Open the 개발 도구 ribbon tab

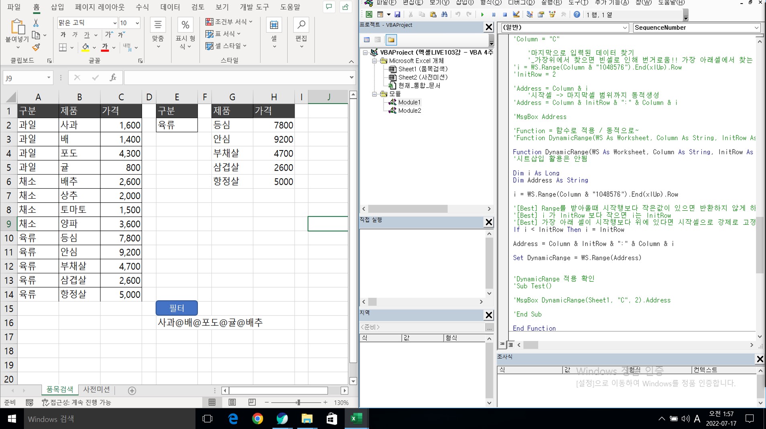click(254, 7)
